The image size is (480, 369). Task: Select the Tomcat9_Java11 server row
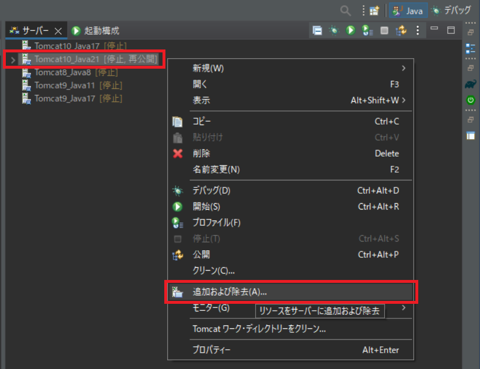[72, 86]
